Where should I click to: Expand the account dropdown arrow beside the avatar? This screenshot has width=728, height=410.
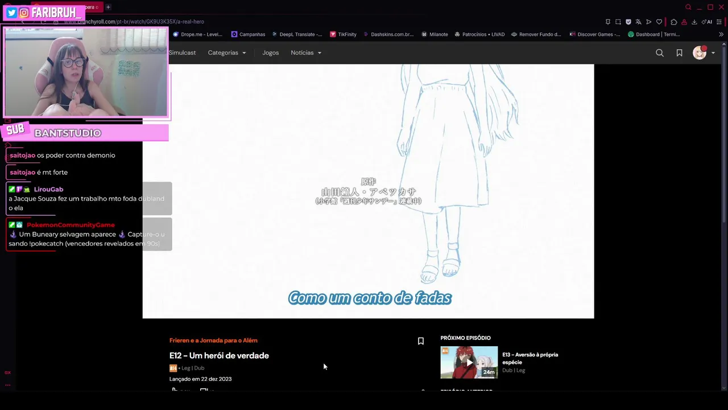tap(713, 53)
